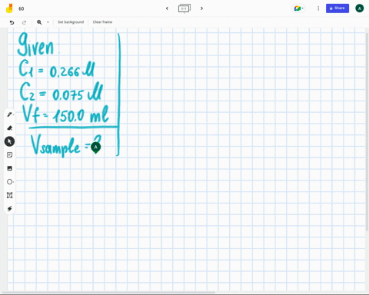Image resolution: width=369 pixels, height=295 pixels.
Task: Click handwritten "C1 = 0.266 M"
Action: [56, 69]
